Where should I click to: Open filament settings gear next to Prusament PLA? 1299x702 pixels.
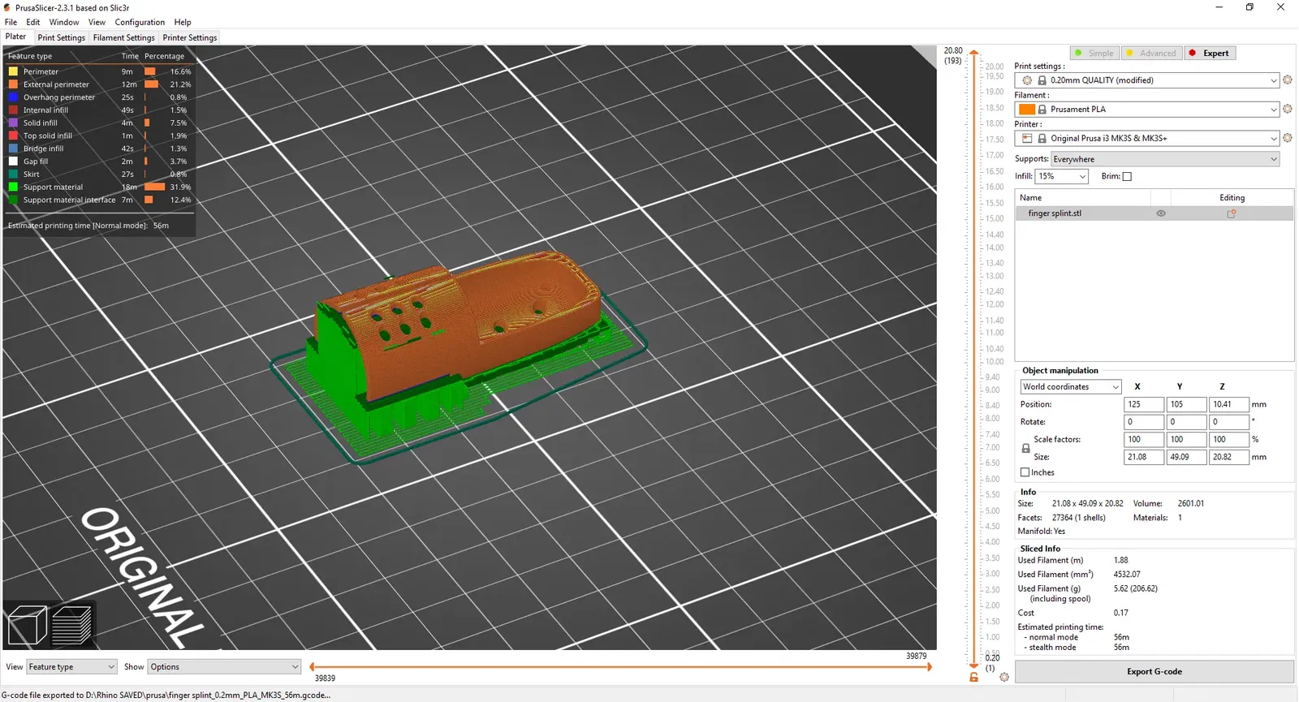pyautogui.click(x=1288, y=110)
